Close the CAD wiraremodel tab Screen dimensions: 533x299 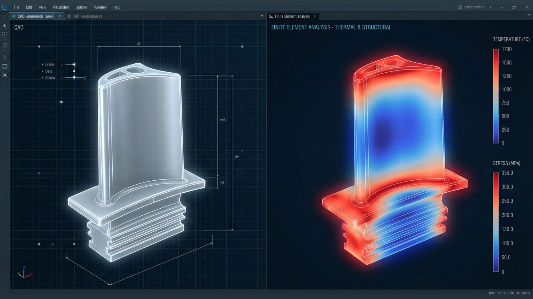[60, 16]
